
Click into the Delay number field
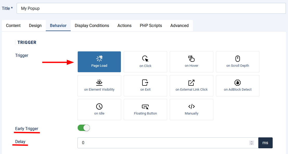[x=168, y=143]
